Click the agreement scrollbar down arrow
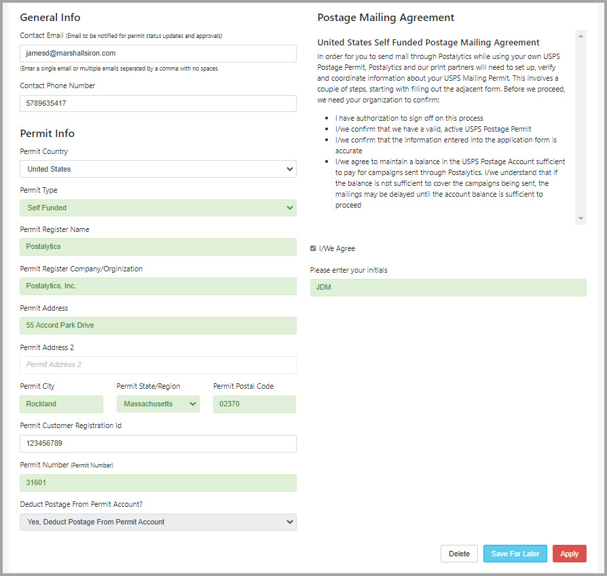 (581, 218)
